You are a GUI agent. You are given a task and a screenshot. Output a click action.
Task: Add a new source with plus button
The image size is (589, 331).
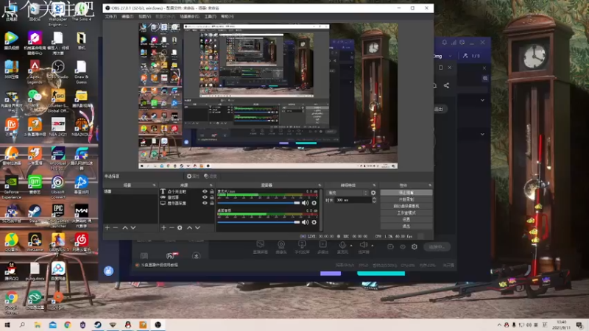[x=163, y=228]
